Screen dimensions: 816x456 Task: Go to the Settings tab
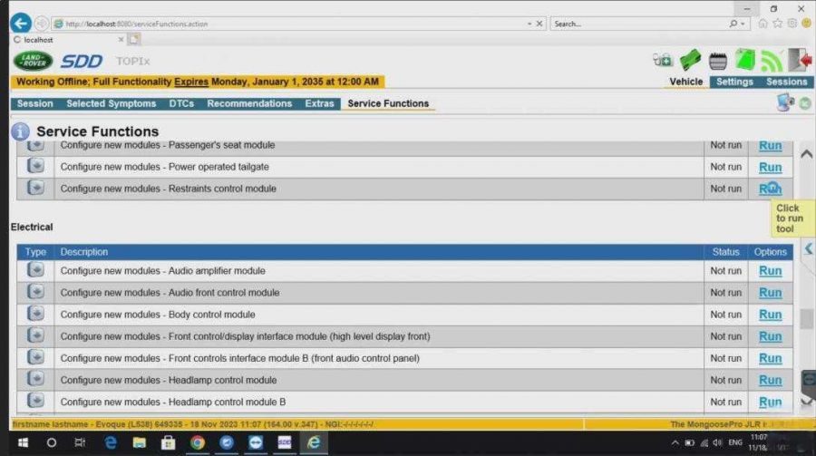pos(734,82)
